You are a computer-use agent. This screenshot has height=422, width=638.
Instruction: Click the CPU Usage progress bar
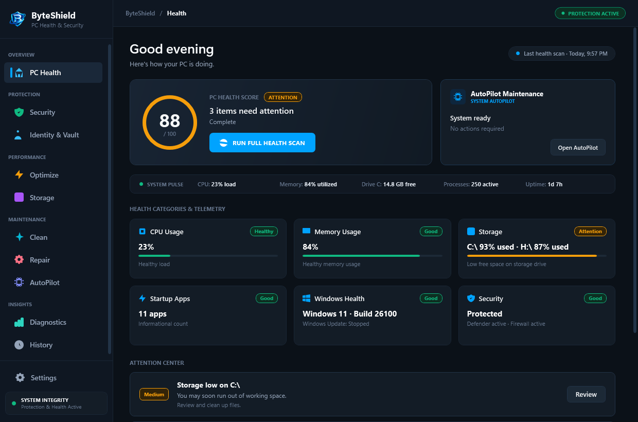click(208, 256)
